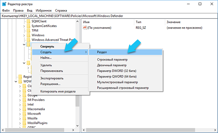
Task: Click the REG_SZ type cell
Action: [141, 28]
